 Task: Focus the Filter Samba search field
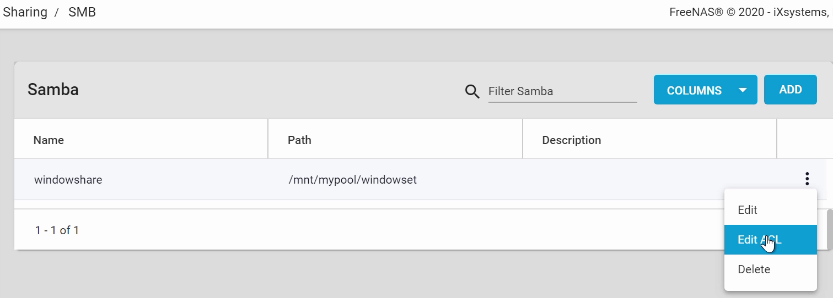point(562,91)
